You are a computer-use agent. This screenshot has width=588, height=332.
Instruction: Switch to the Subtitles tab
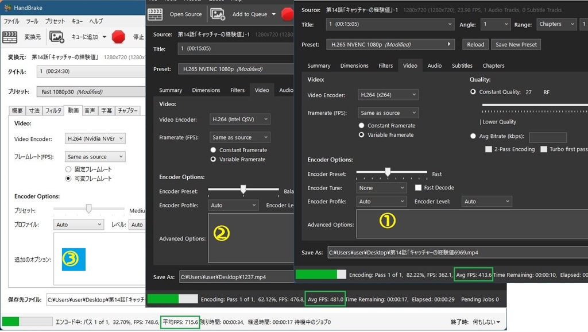462,65
